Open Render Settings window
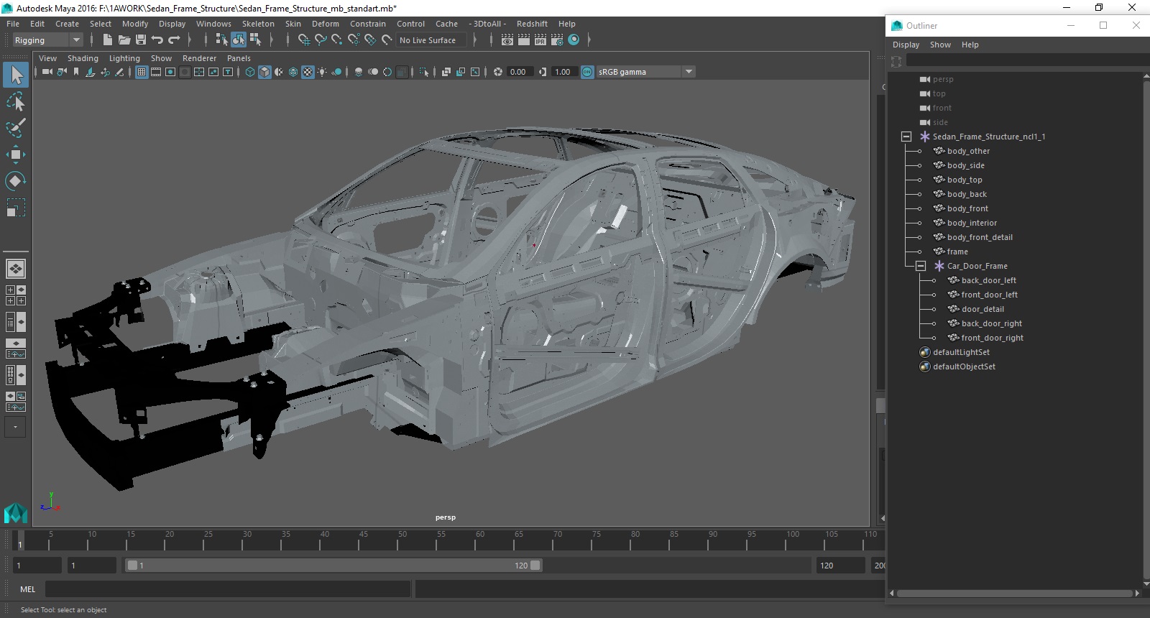Viewport: 1150px width, 618px height. [557, 40]
